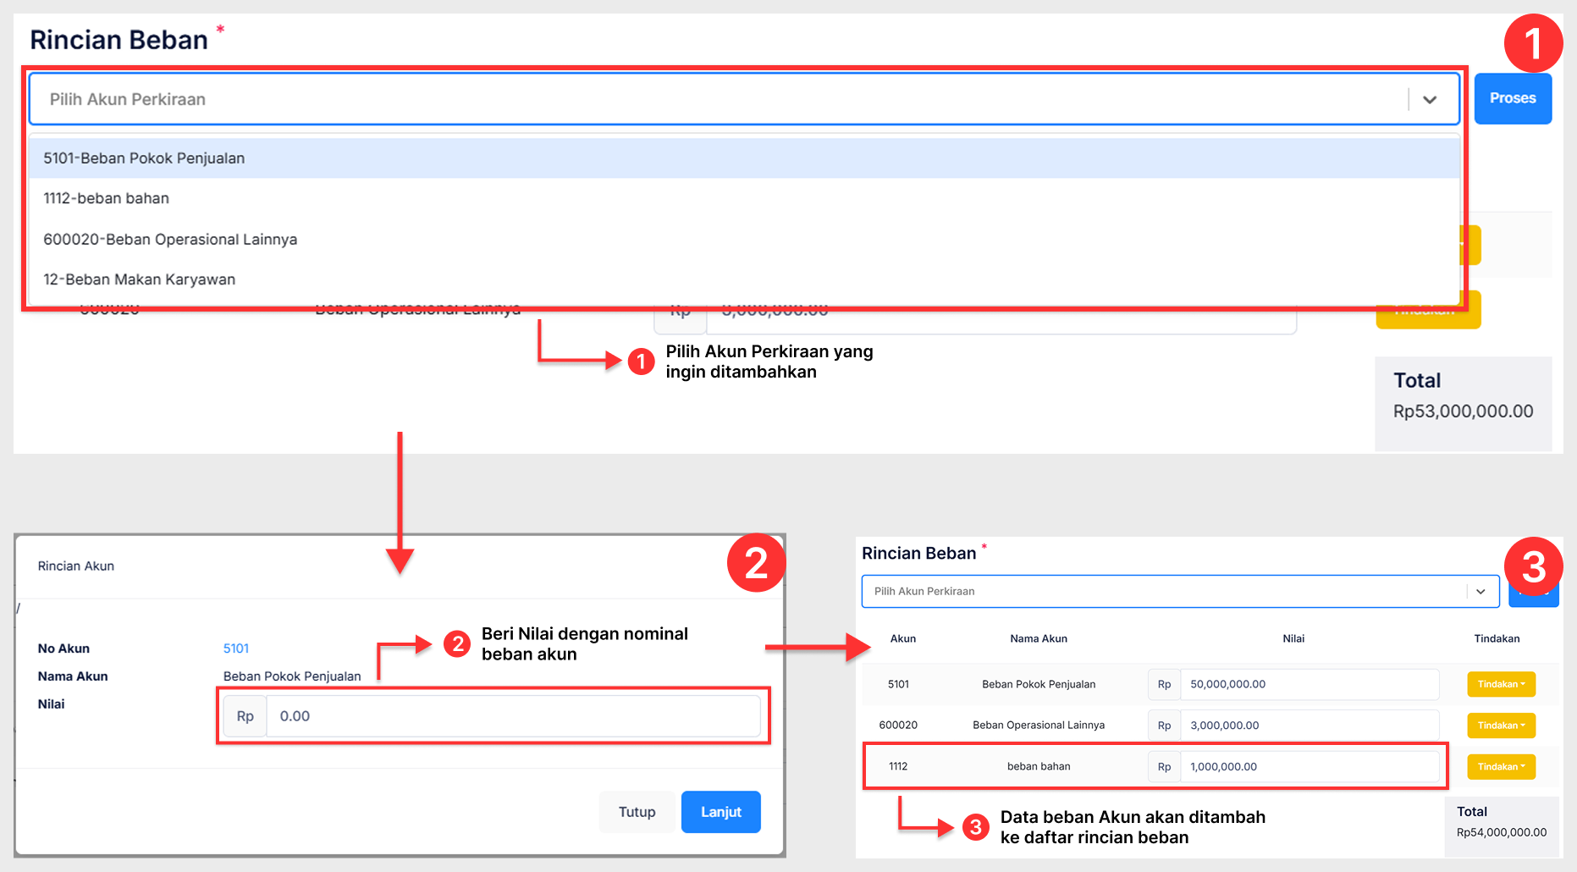This screenshot has width=1577, height=872.
Task: Open Tindakan dropdown for Beban Operasional Lainnya
Action: 1501,726
